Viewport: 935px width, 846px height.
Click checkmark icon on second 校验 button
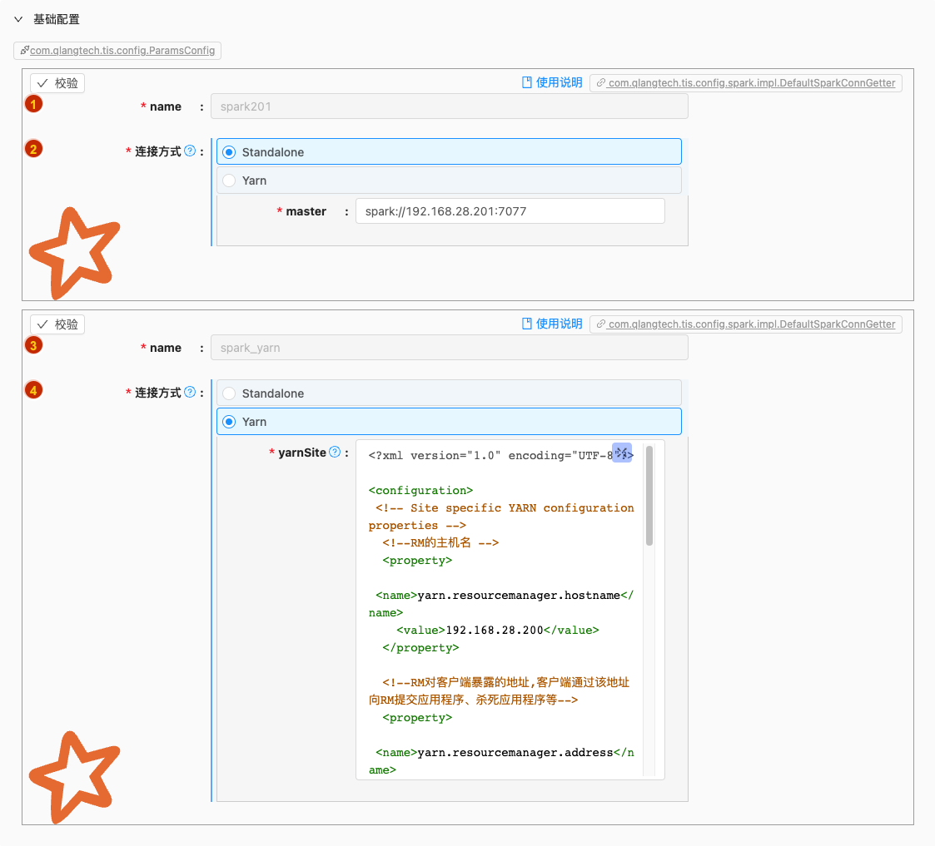click(42, 324)
